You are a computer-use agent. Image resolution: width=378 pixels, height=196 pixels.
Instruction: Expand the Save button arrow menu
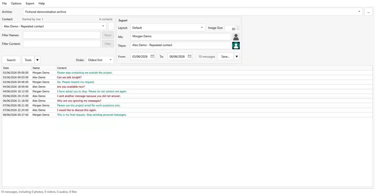coord(237,56)
